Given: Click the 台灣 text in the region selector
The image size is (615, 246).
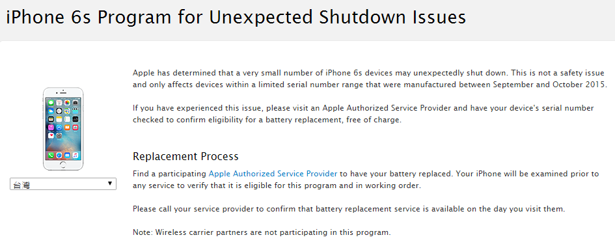Looking at the screenshot, I should [x=21, y=185].
